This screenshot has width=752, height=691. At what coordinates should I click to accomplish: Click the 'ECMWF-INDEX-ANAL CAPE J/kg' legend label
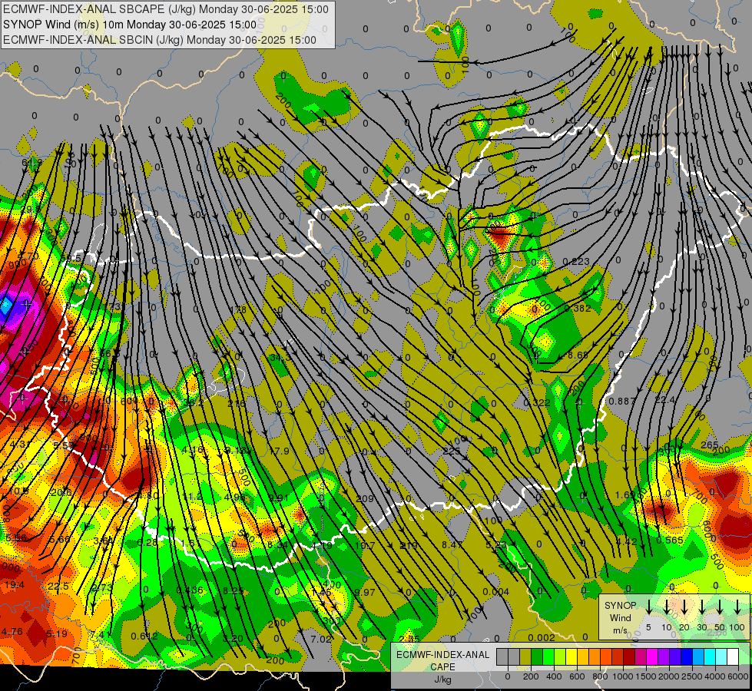pyautogui.click(x=442, y=666)
